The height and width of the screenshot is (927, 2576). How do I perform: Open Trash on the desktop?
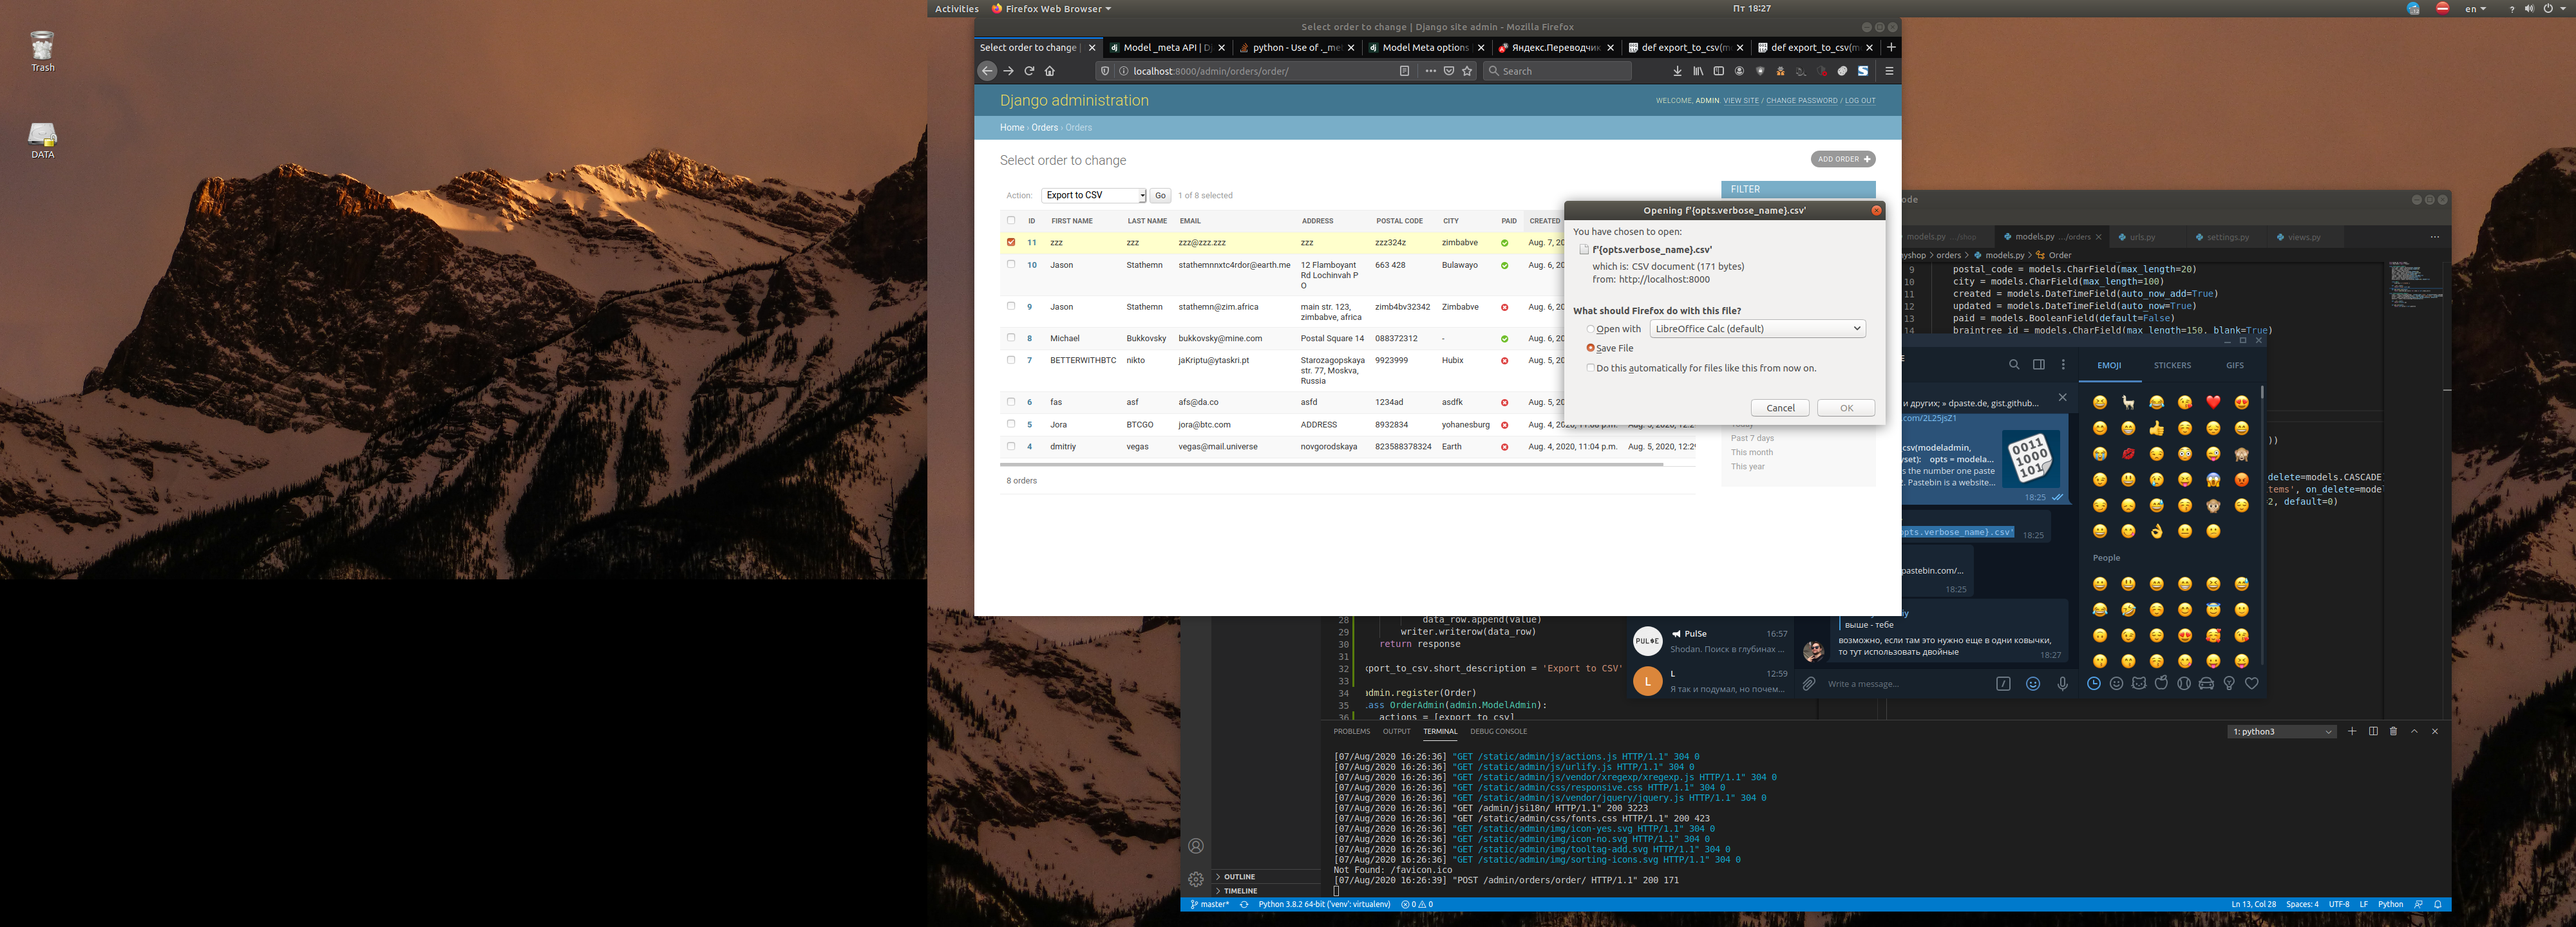(x=42, y=52)
